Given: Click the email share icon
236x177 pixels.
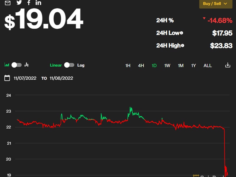Looking at the screenshot, I should [8, 3].
